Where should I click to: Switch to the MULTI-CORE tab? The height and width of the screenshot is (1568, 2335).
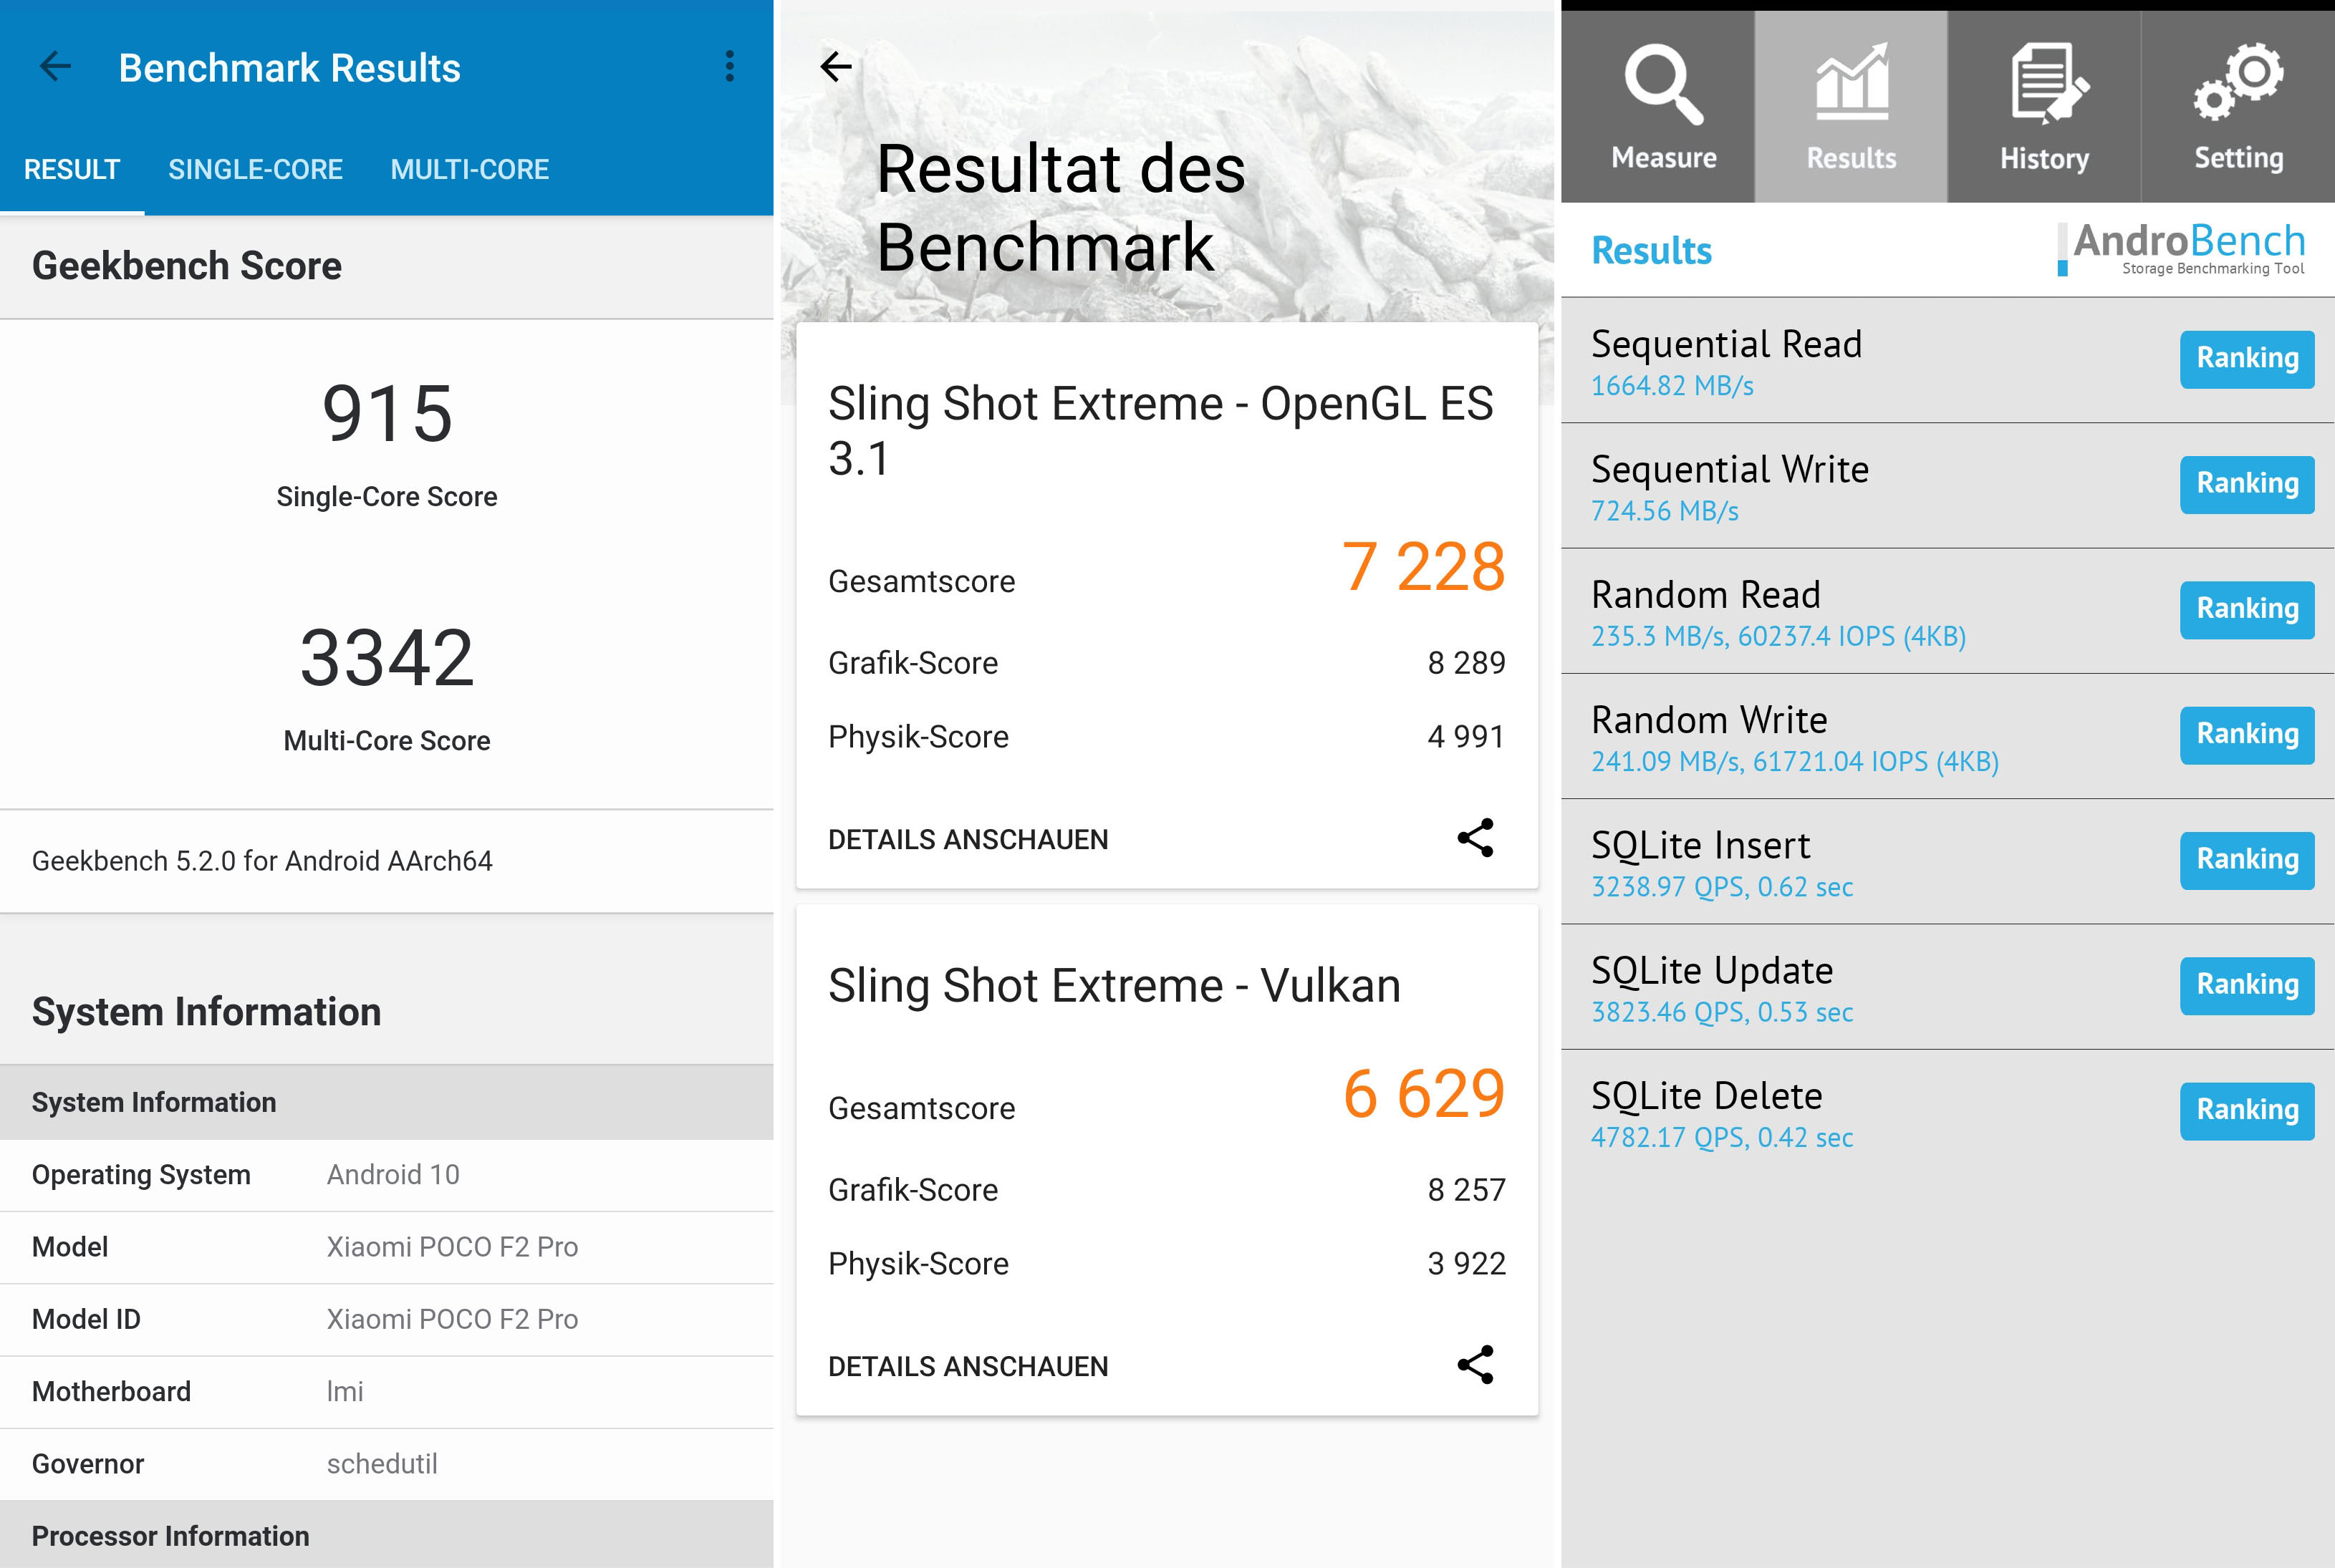click(469, 169)
